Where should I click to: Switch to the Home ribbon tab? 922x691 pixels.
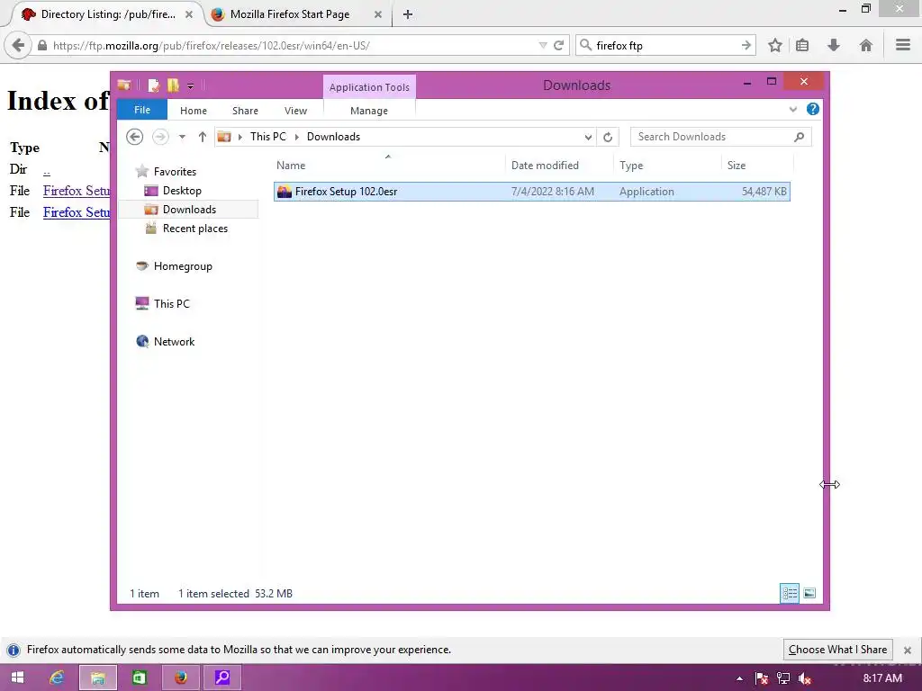(194, 111)
